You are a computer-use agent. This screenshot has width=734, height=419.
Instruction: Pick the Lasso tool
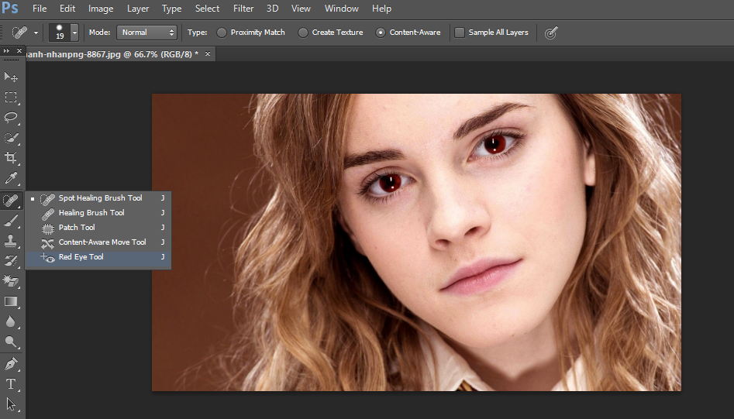pos(11,118)
